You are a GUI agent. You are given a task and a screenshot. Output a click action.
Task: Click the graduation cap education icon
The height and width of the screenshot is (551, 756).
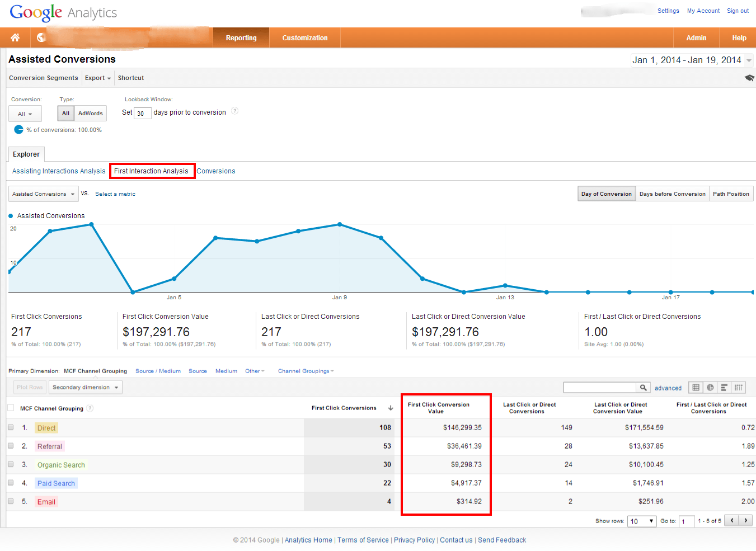point(749,78)
